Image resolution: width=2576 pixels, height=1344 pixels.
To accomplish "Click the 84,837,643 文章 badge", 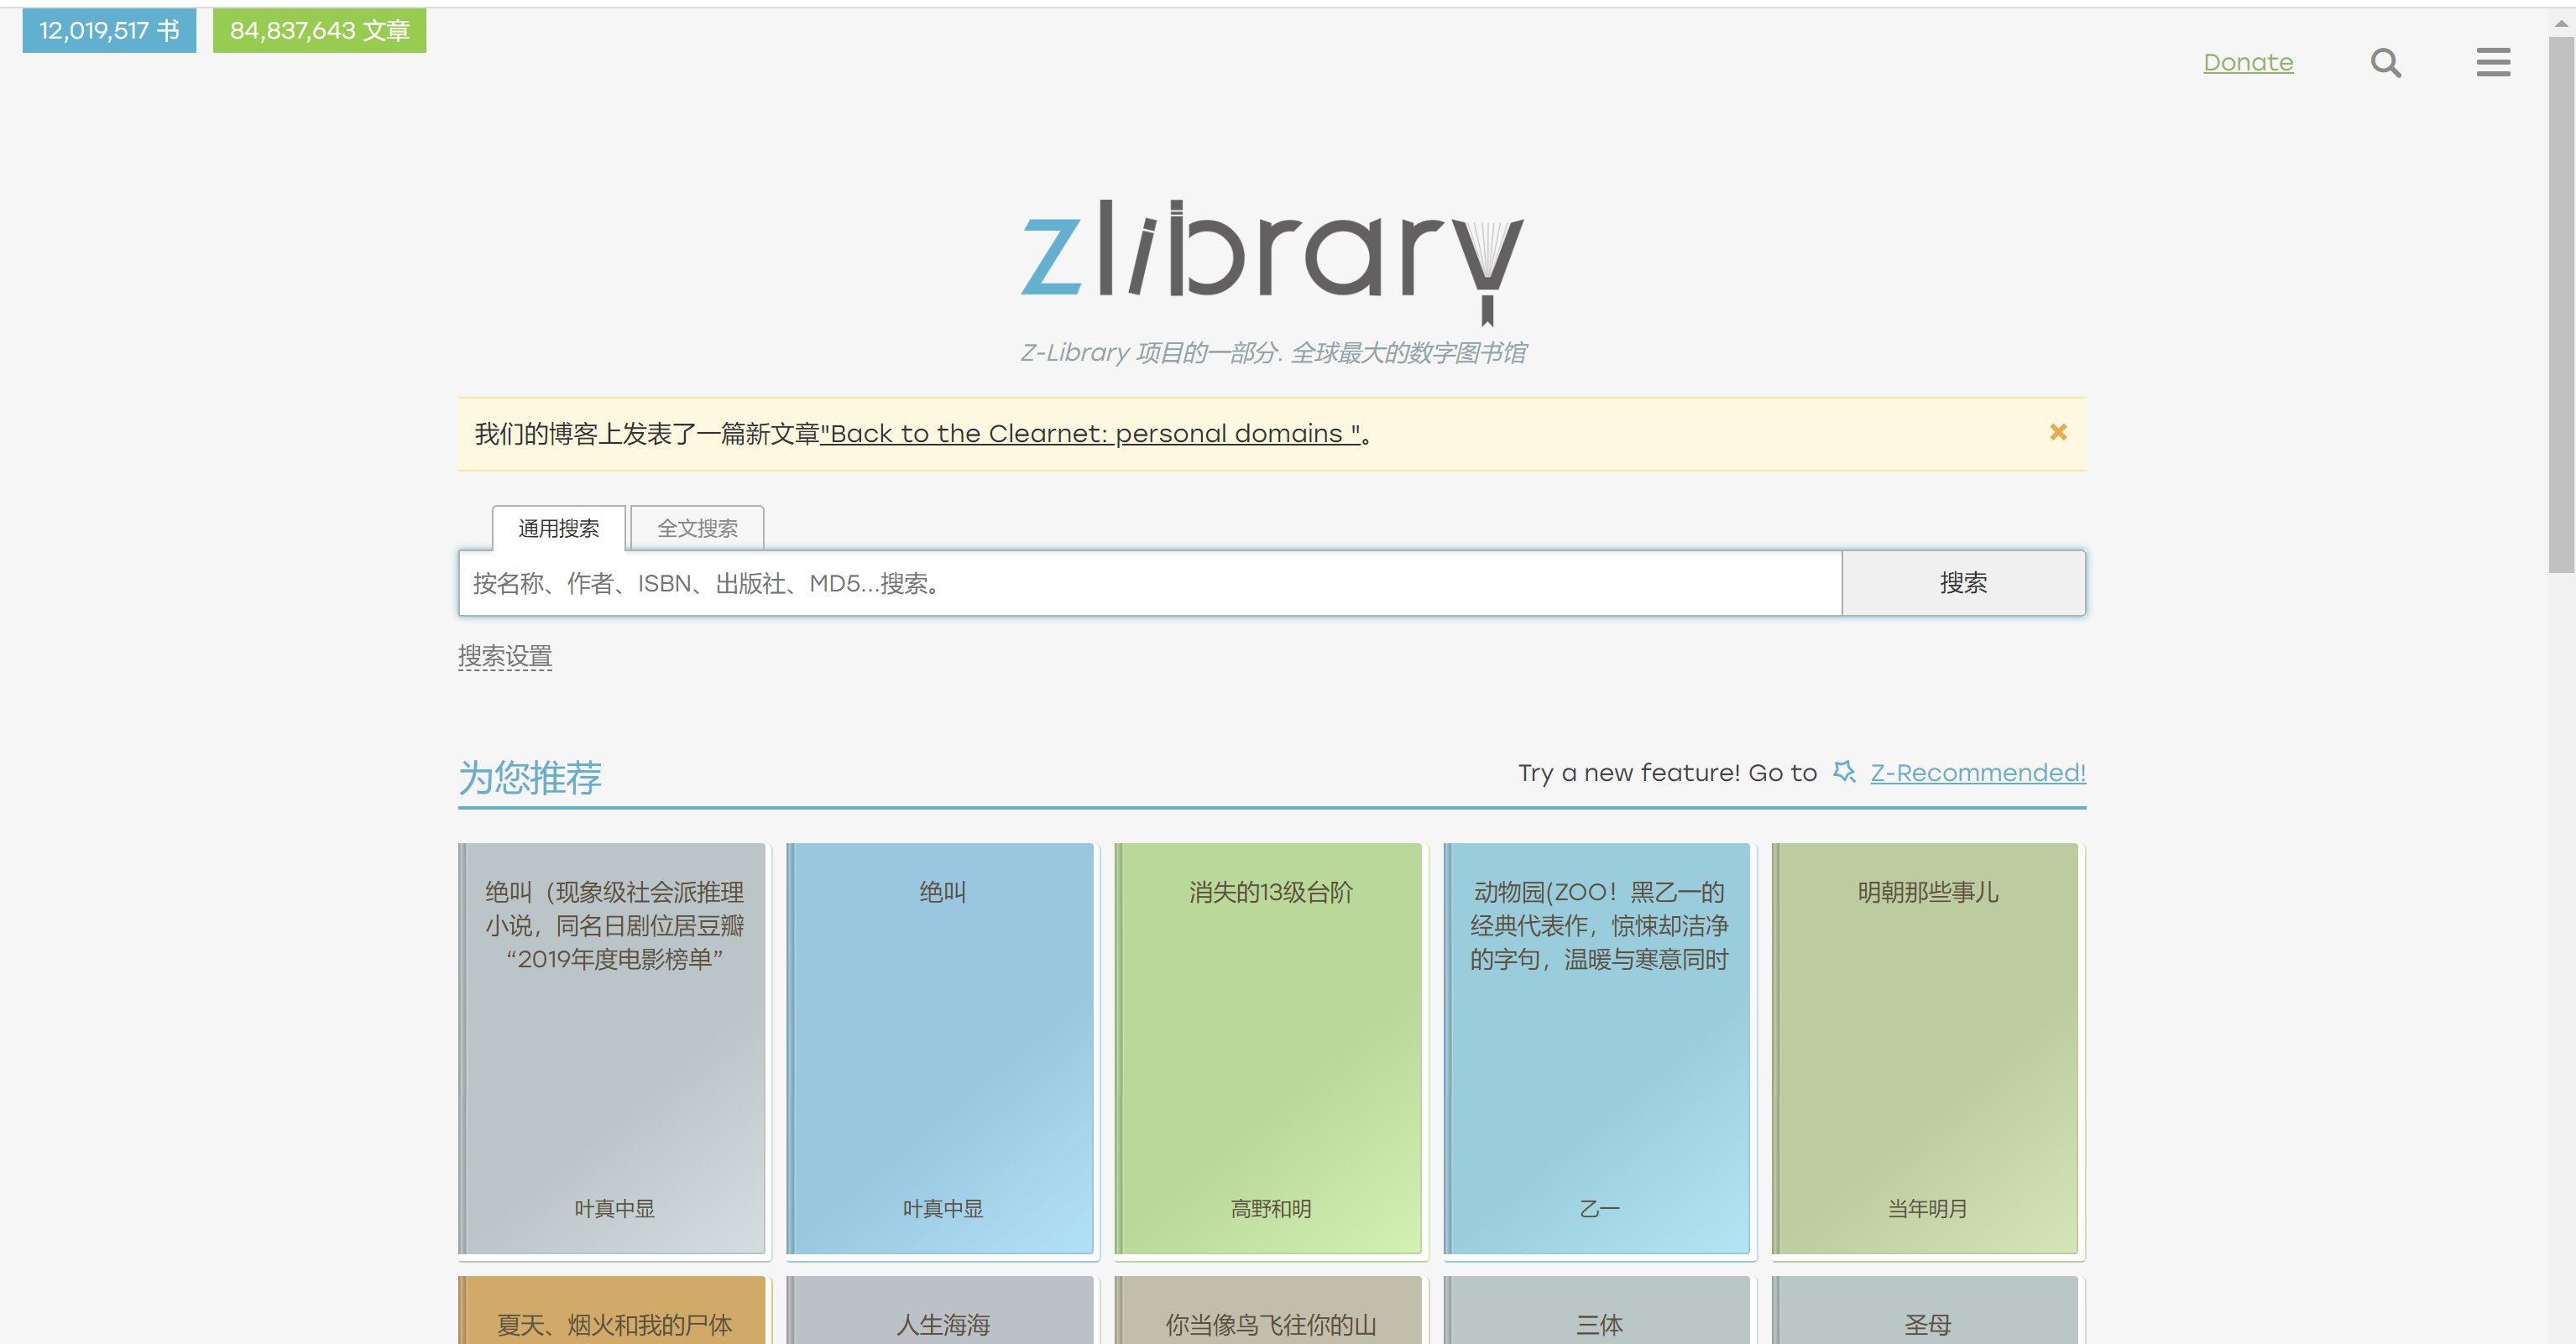I will (320, 31).
